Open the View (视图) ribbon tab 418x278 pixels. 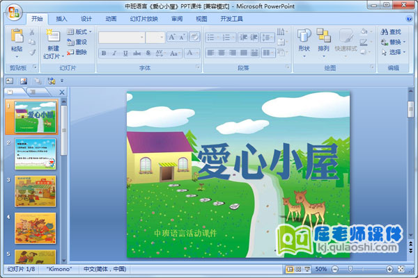click(201, 19)
